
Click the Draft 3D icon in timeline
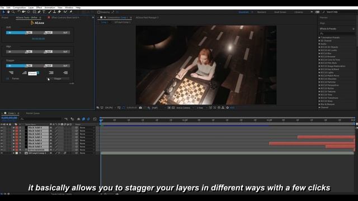[72, 119]
